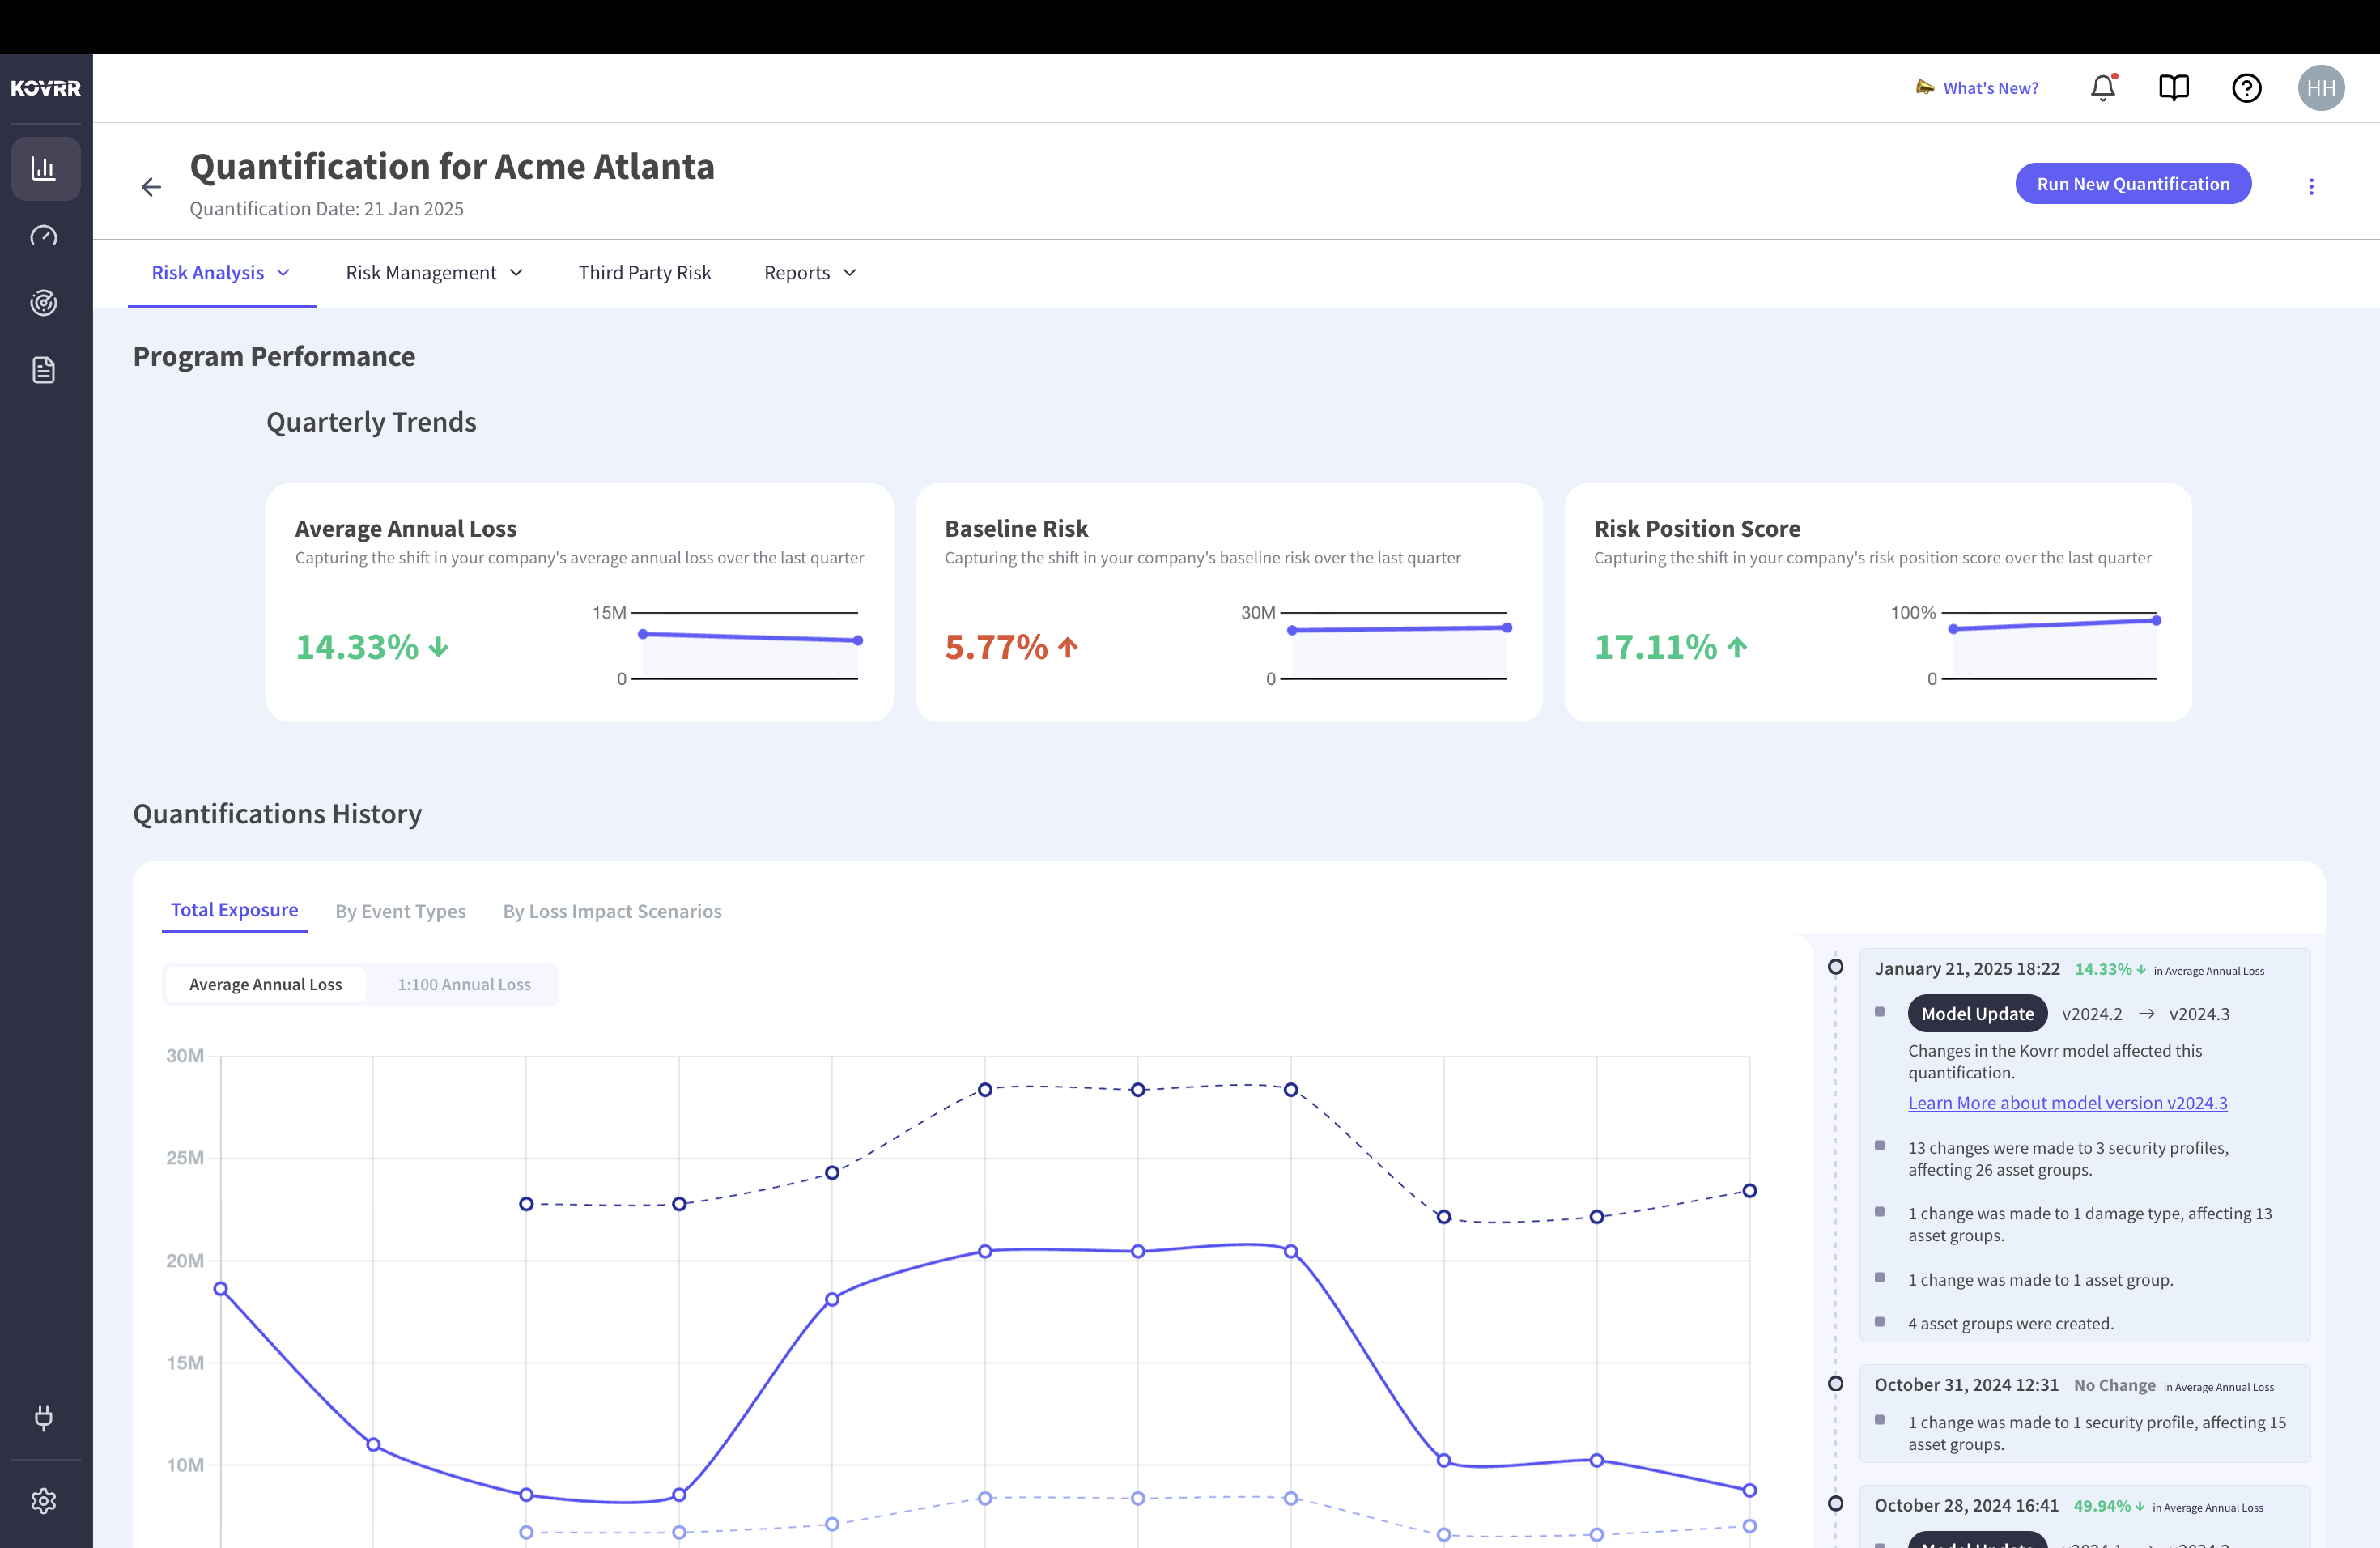
Task: Click the 49.94% change in October 28 entry
Action: (x=2108, y=1505)
